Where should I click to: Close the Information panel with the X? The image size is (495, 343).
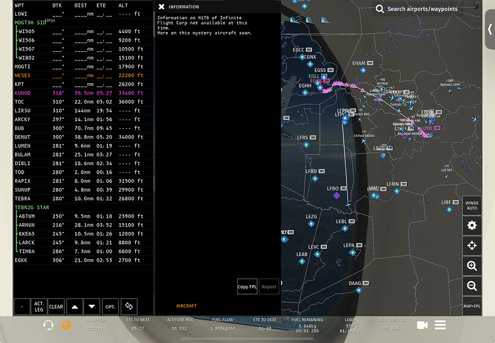(161, 7)
